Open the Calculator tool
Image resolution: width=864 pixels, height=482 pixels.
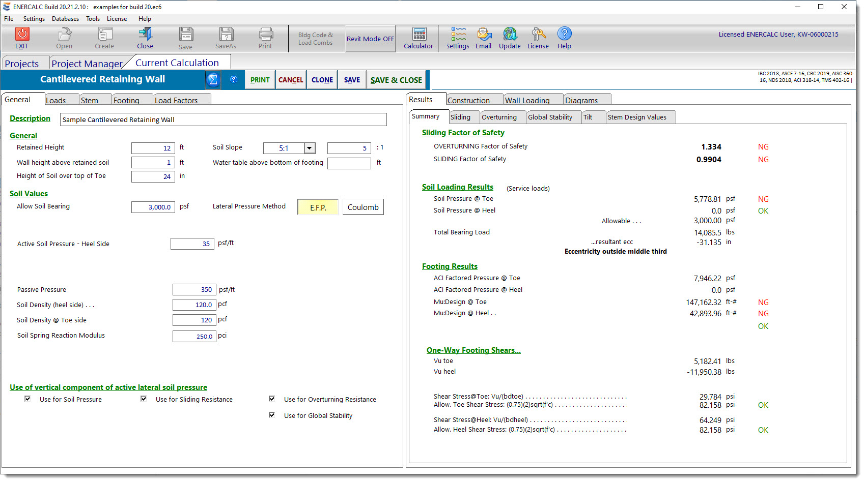[420, 34]
